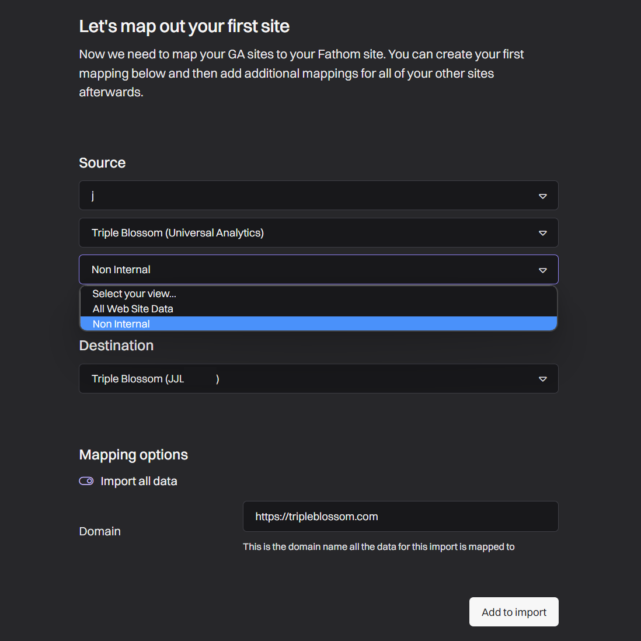
Task: Click the "Destination" section heading
Action: [117, 346]
